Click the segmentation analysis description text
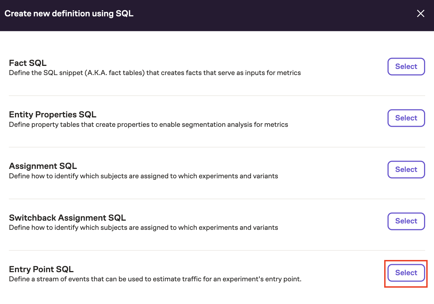434x304 pixels. (148, 125)
